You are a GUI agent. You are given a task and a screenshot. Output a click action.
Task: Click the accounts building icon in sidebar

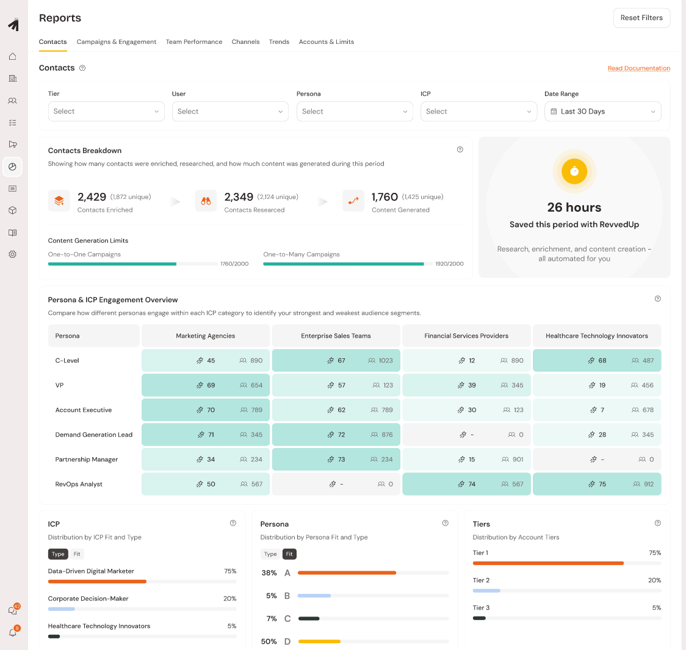click(x=12, y=79)
